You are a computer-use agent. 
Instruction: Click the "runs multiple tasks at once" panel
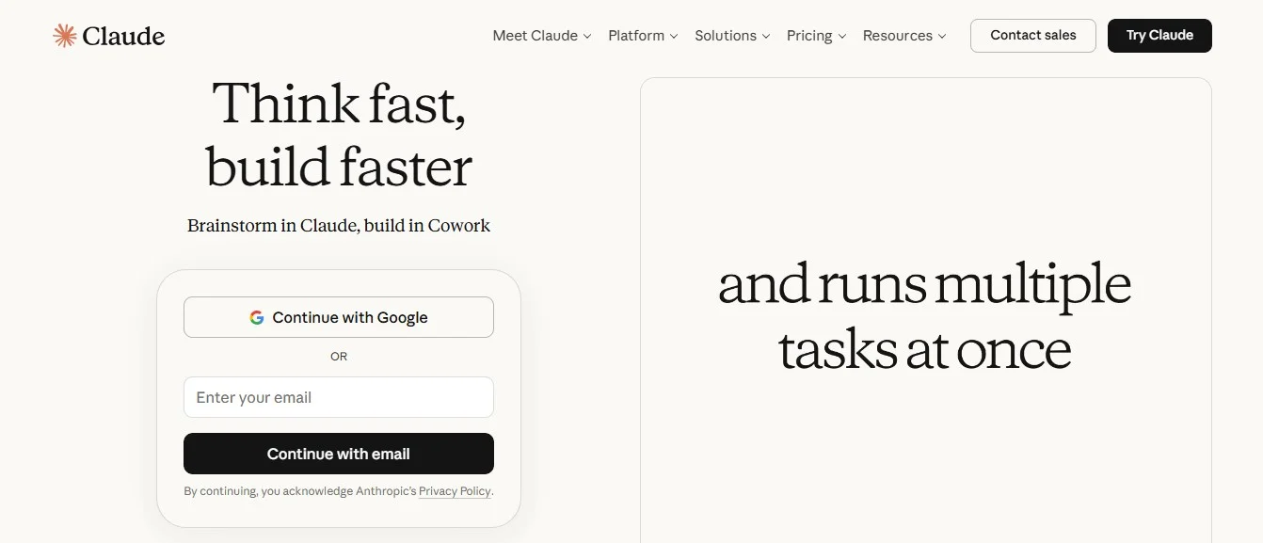coord(925,315)
